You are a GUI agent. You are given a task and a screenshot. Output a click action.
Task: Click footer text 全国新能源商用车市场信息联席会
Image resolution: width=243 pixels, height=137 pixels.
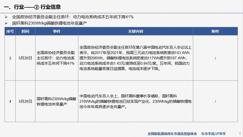(172, 134)
